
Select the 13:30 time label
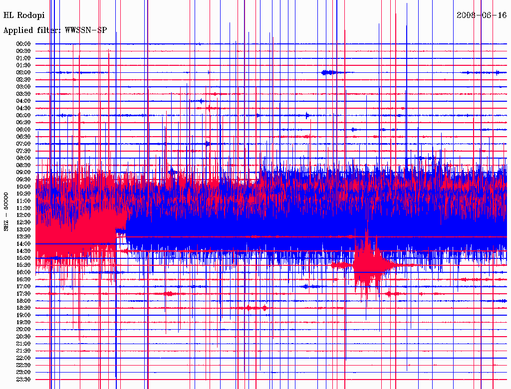pos(23,236)
